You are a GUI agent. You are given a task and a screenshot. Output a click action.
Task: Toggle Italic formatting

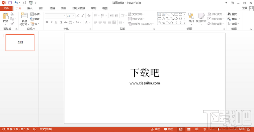(52, 22)
